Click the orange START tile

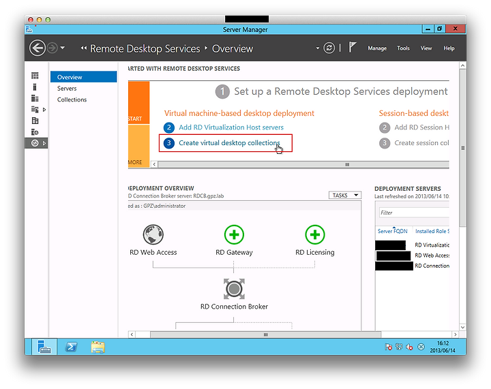click(x=138, y=103)
